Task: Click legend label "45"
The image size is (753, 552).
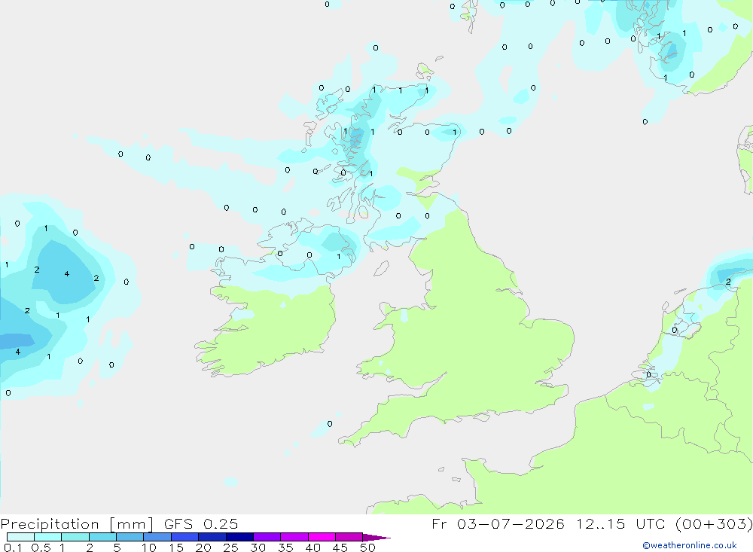Action: pyautogui.click(x=340, y=547)
